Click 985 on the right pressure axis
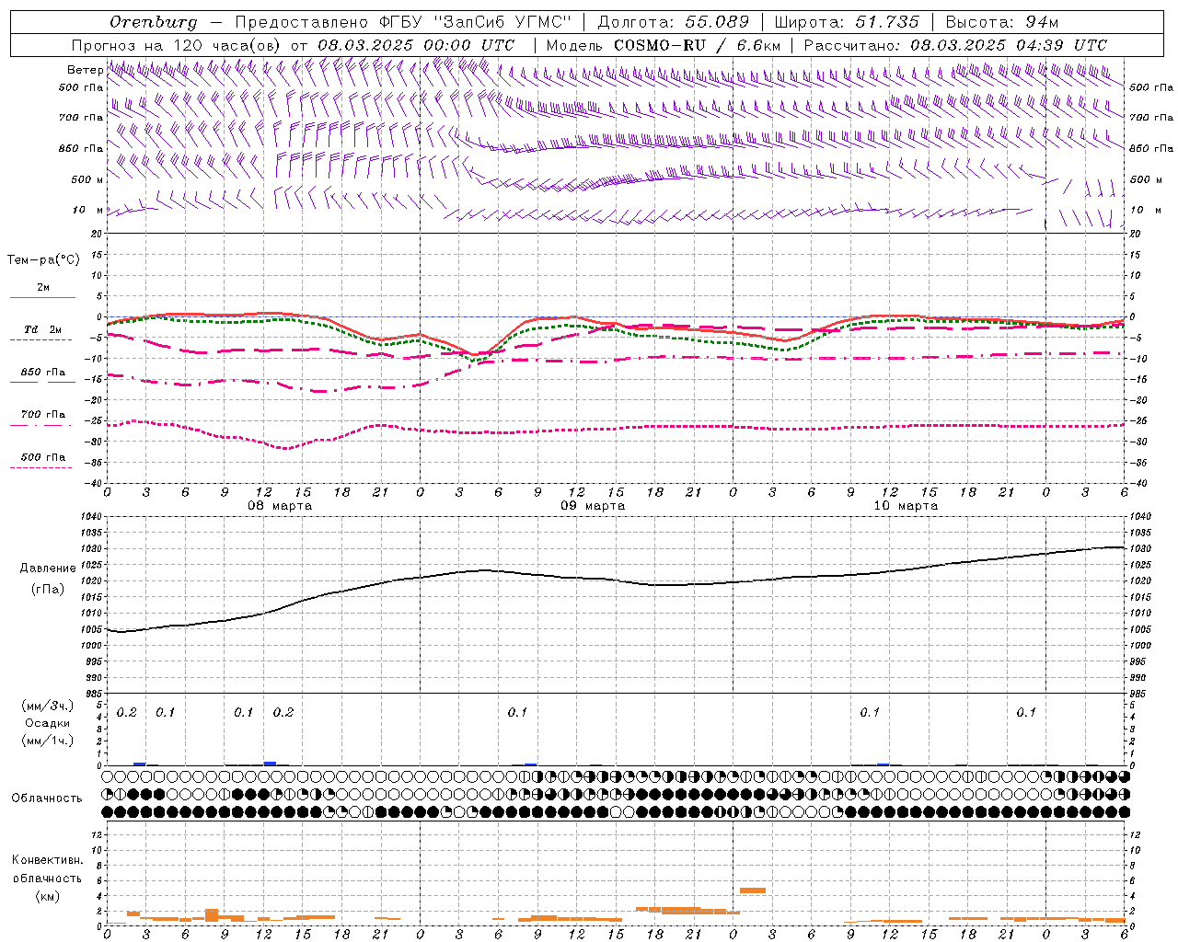The height and width of the screenshot is (942, 1178). 1139,694
